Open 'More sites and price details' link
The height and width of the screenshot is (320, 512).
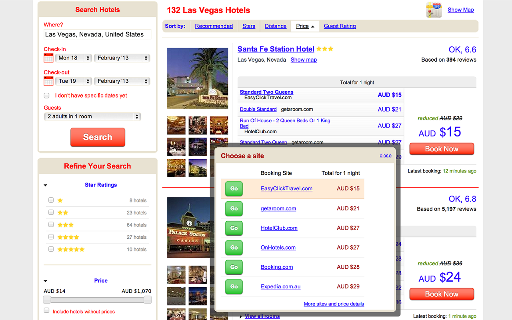(334, 304)
